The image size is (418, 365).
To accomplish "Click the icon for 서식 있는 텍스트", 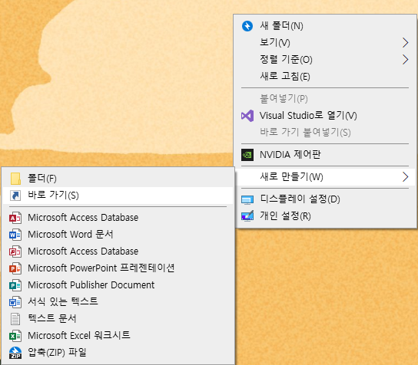I will click(x=15, y=302).
